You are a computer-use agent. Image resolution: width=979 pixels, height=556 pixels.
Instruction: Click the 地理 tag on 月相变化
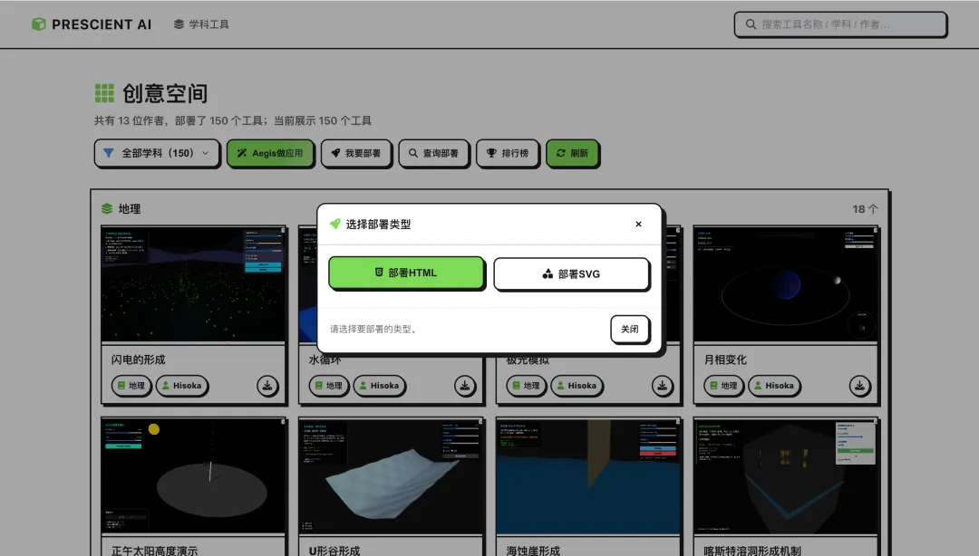tap(723, 386)
